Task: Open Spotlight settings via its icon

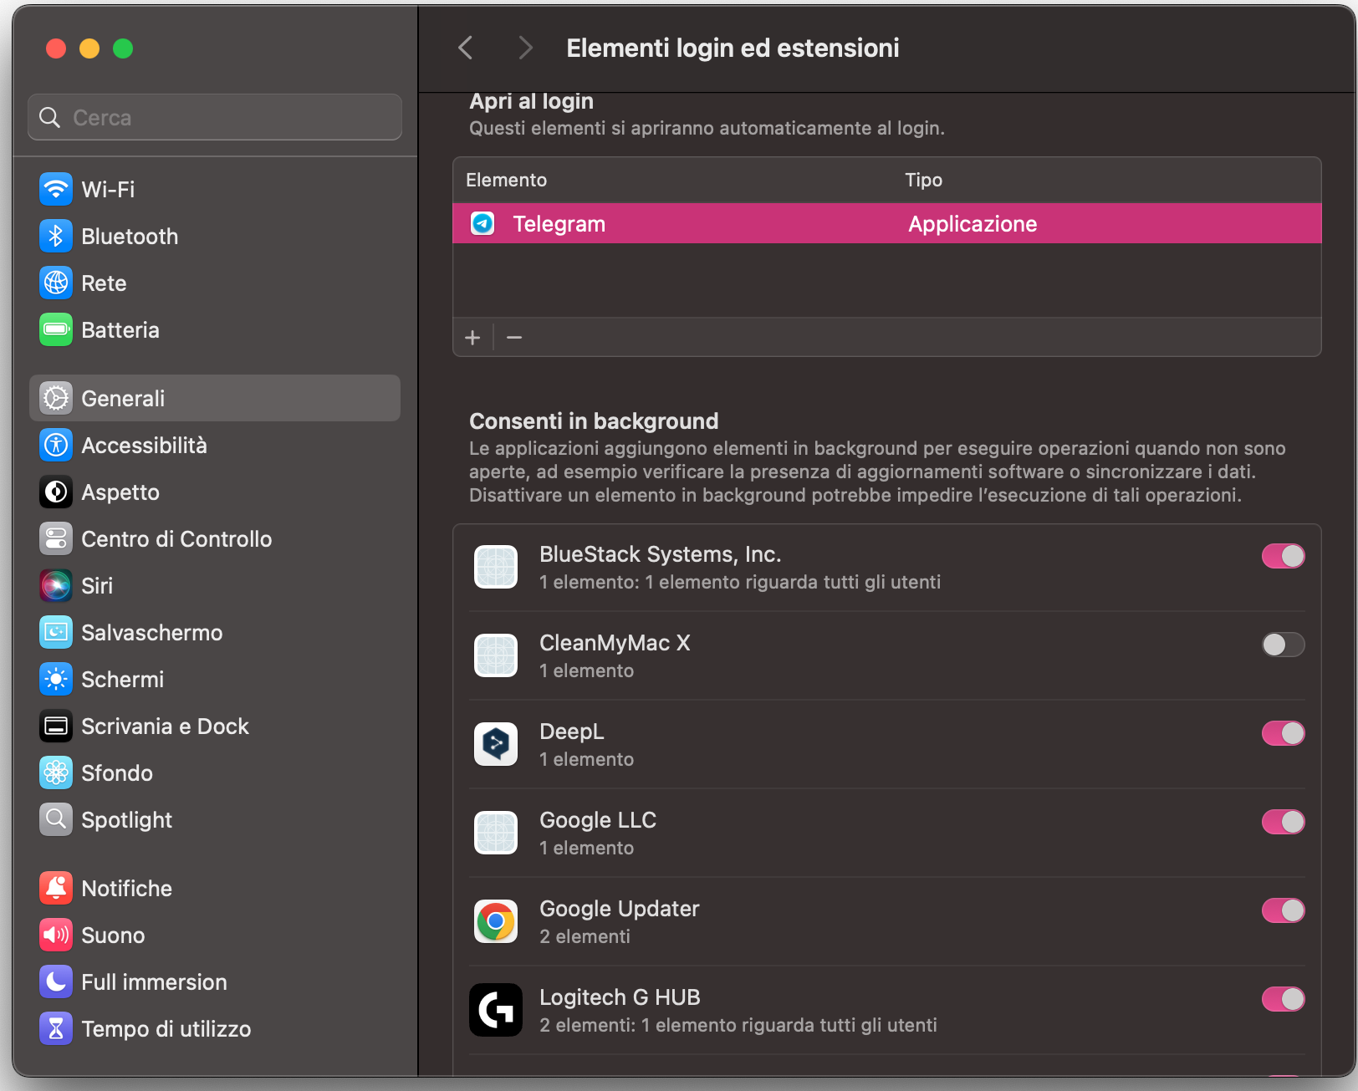Action: click(x=55, y=819)
